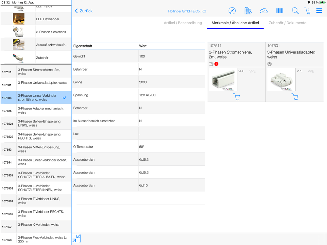The height and width of the screenshot is (245, 327).
Task: Select 1076521 Seiten-Einspeisung LINKS
Action: 36,123
